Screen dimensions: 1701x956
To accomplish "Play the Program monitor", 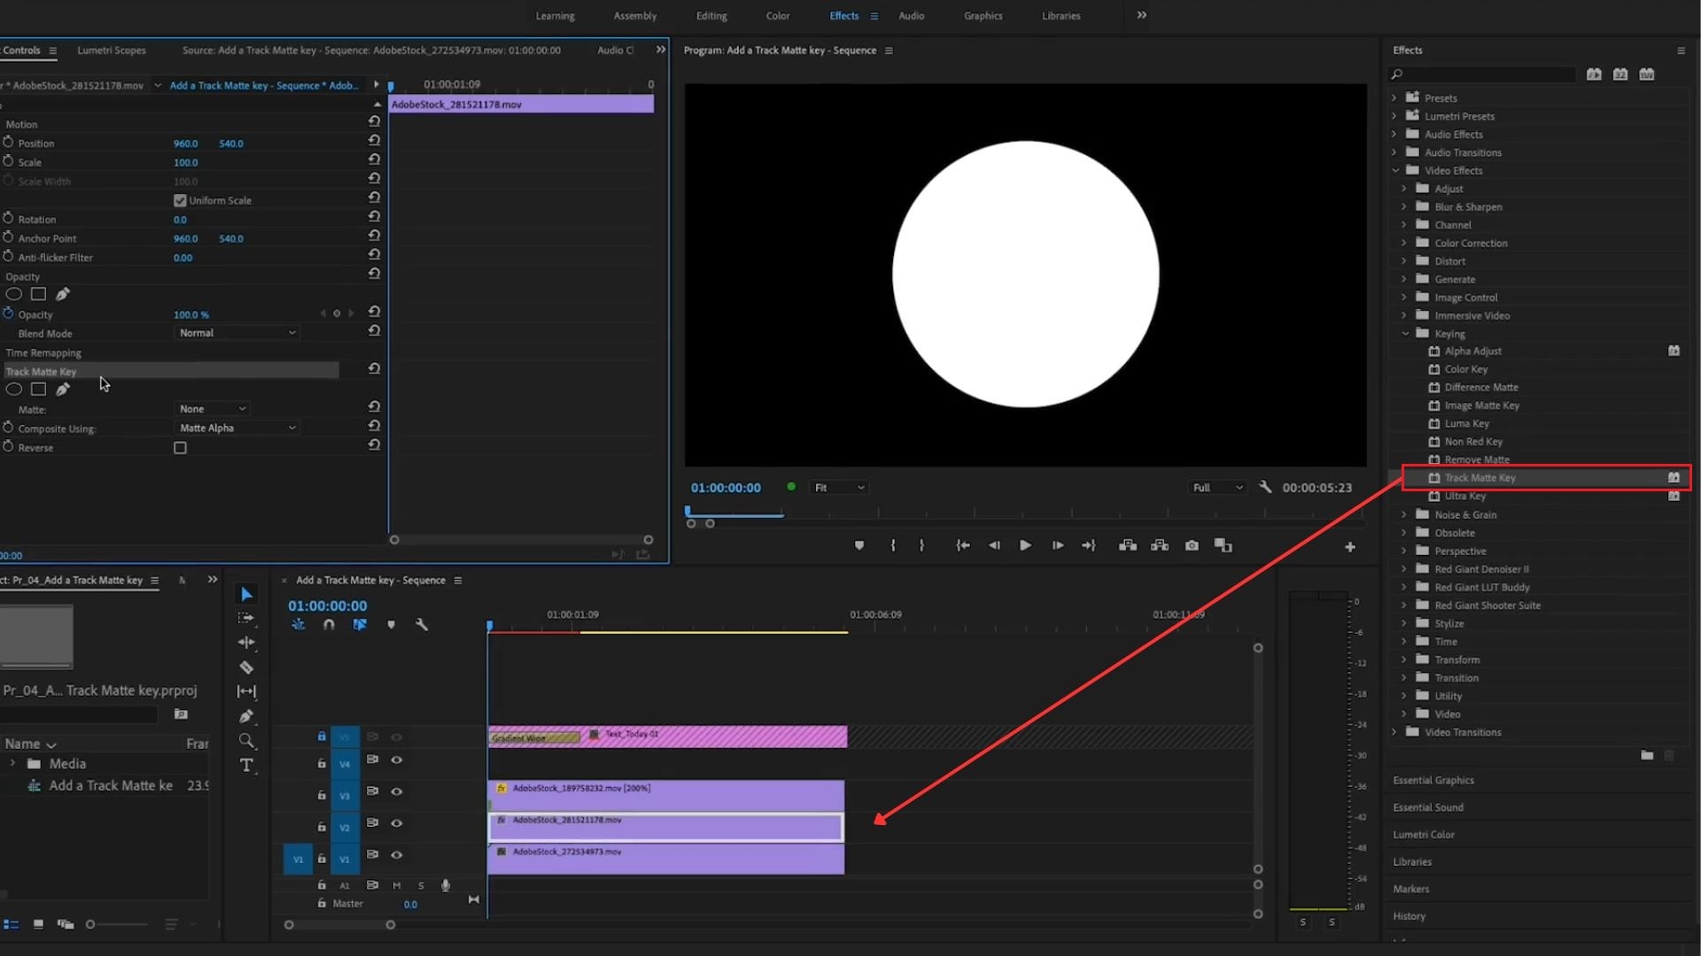I will point(1025,545).
